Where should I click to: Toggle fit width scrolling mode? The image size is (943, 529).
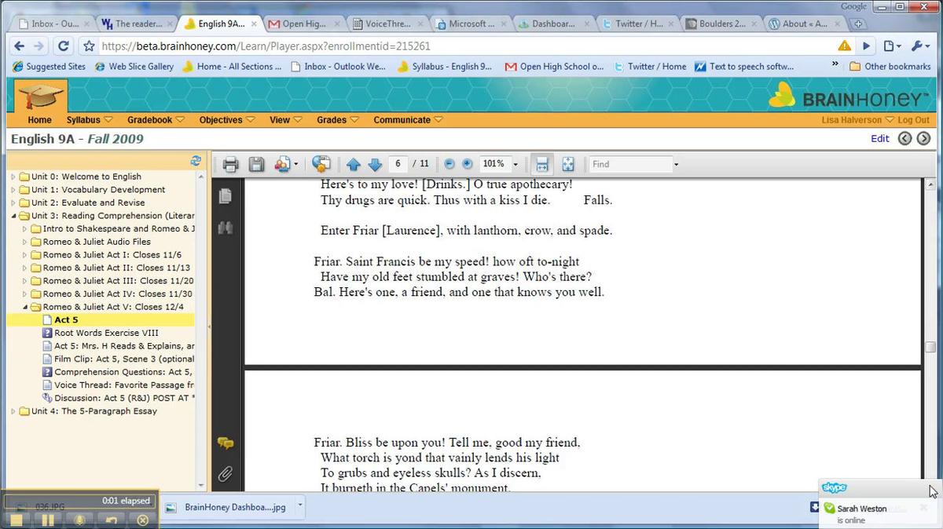(541, 164)
